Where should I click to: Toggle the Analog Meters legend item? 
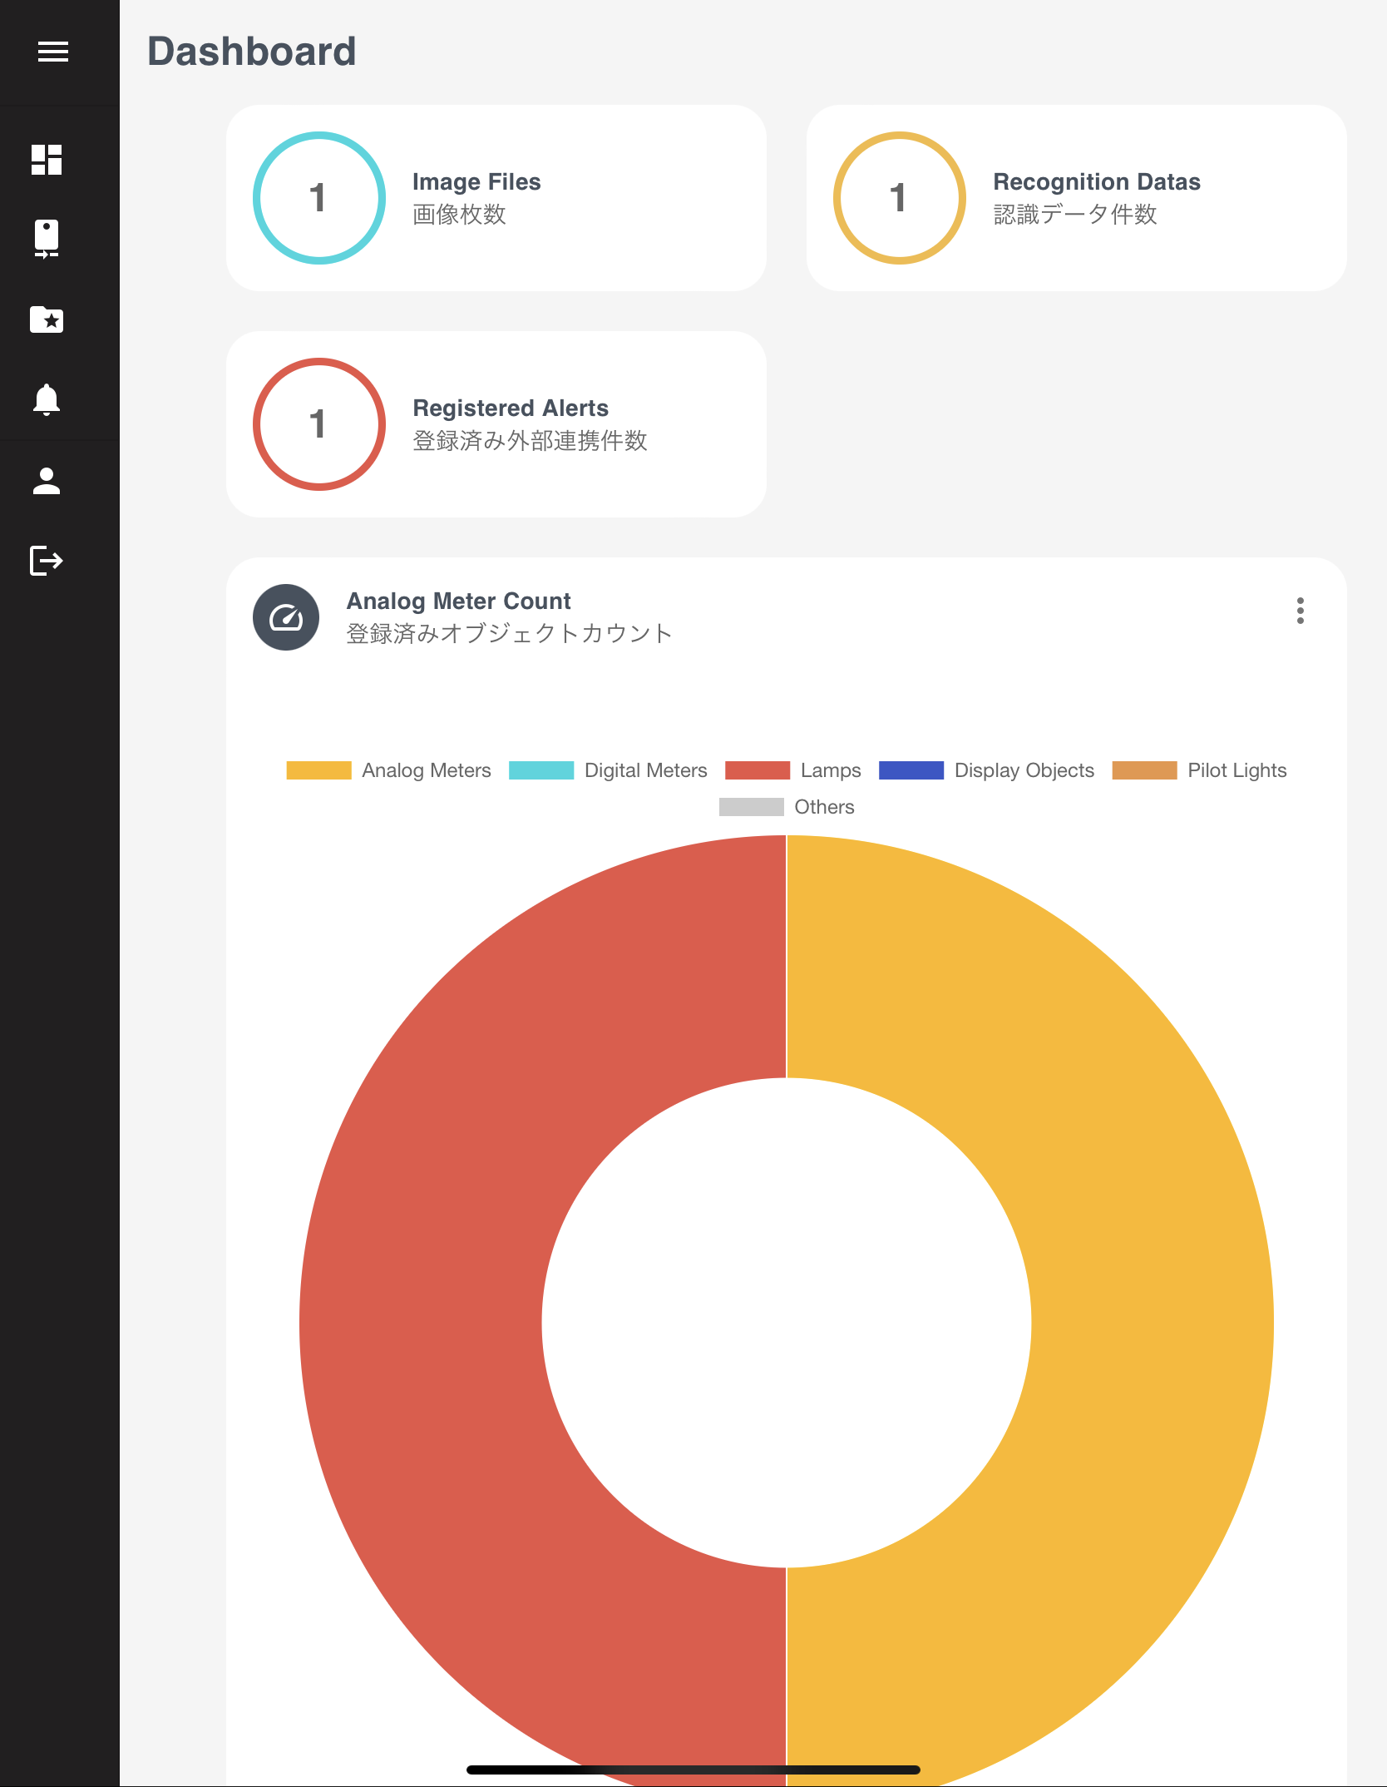point(388,770)
